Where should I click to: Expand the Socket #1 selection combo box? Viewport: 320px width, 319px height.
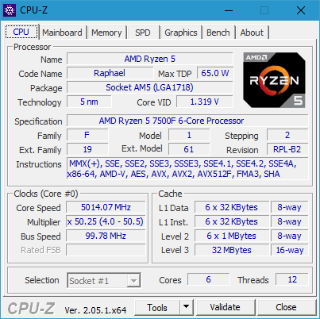point(104,280)
